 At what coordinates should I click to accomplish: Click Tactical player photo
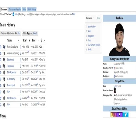tap(119, 40)
